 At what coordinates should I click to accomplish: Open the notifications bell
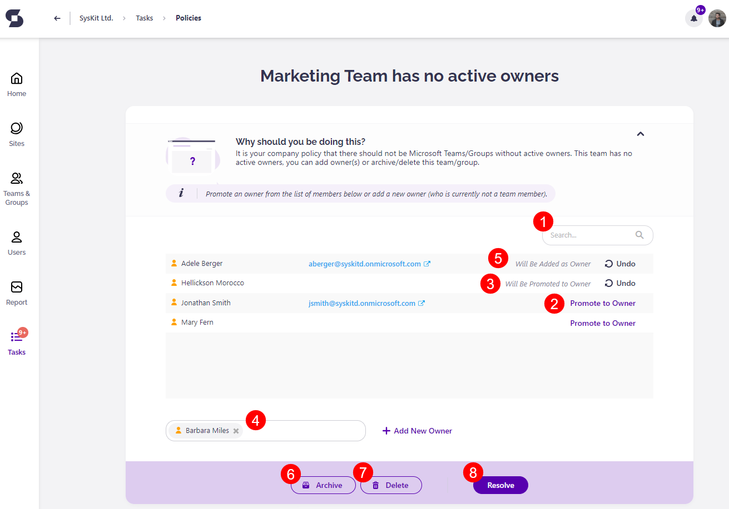[693, 18]
